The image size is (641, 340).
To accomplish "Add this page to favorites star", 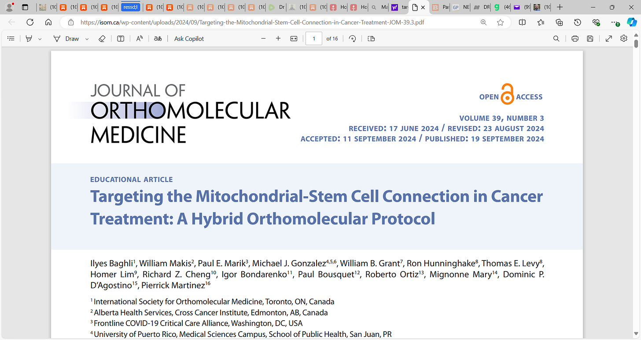I will (x=500, y=22).
